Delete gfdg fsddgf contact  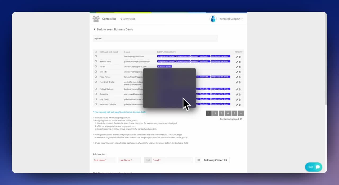(x=240, y=100)
